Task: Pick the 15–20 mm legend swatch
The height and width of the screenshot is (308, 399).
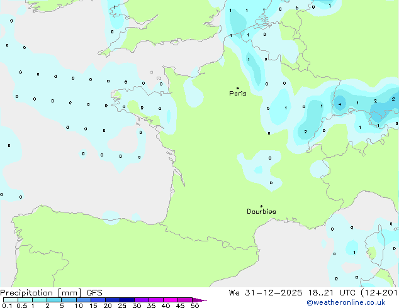Action: 98,300
